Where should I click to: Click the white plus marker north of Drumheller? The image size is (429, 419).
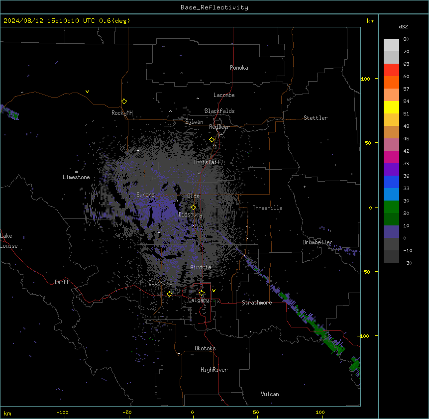[x=305, y=187]
